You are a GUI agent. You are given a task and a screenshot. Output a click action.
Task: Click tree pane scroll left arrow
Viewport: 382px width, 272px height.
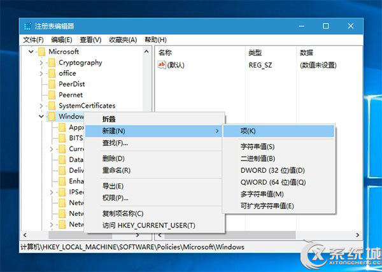25,235
